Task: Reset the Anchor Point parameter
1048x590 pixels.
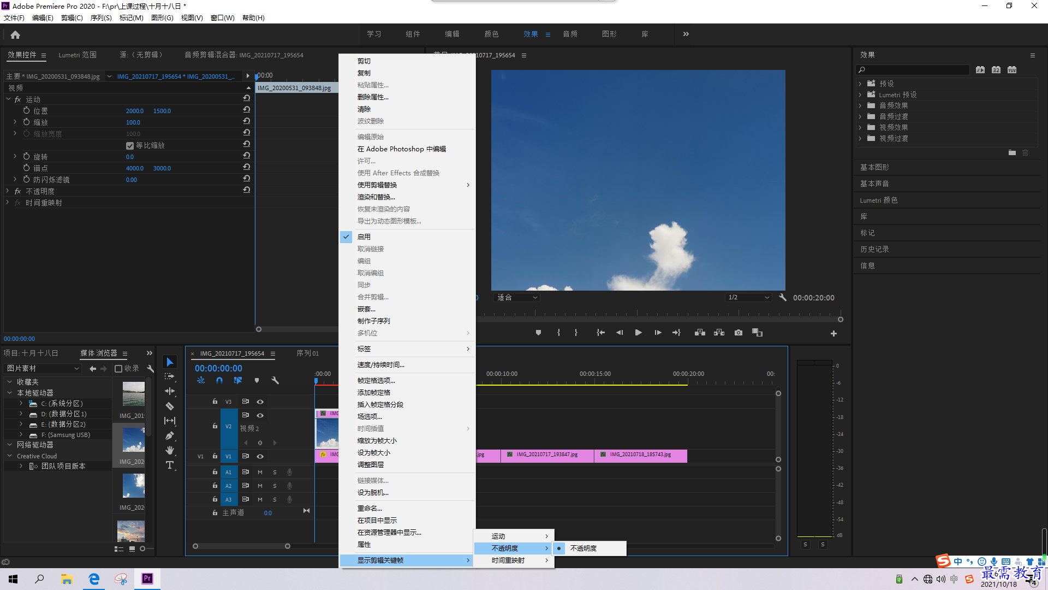Action: click(x=247, y=167)
